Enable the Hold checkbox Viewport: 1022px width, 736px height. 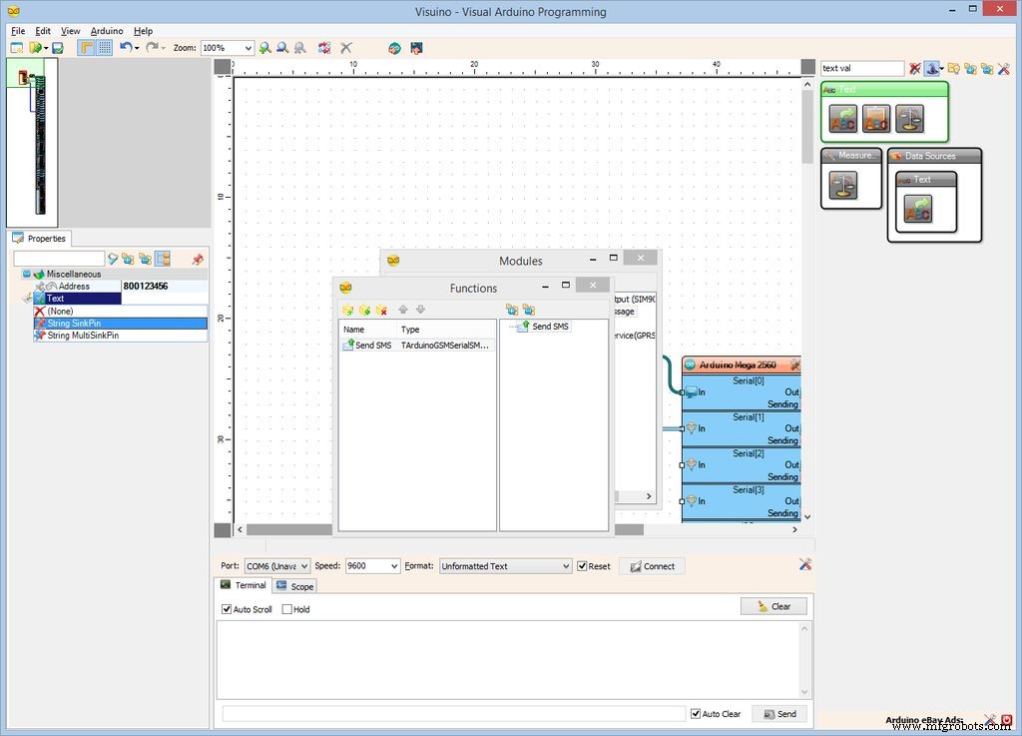tap(287, 609)
